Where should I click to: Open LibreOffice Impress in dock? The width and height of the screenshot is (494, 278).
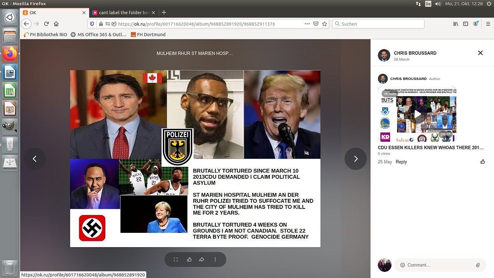[10, 108]
